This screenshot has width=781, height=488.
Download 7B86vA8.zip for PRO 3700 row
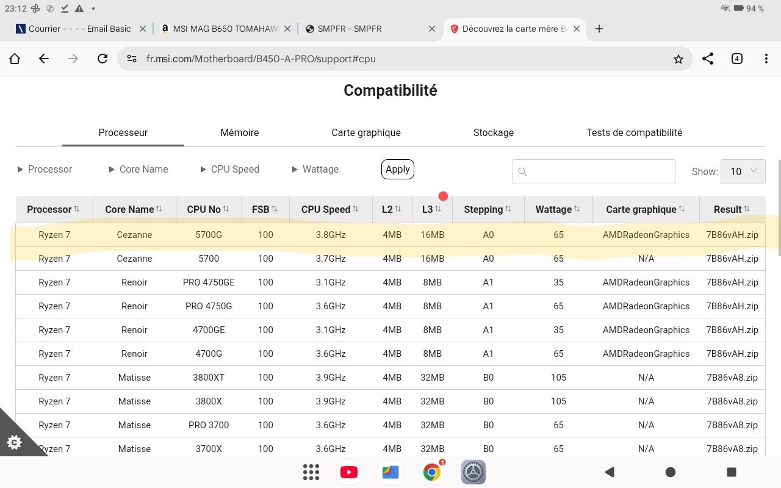tap(732, 425)
